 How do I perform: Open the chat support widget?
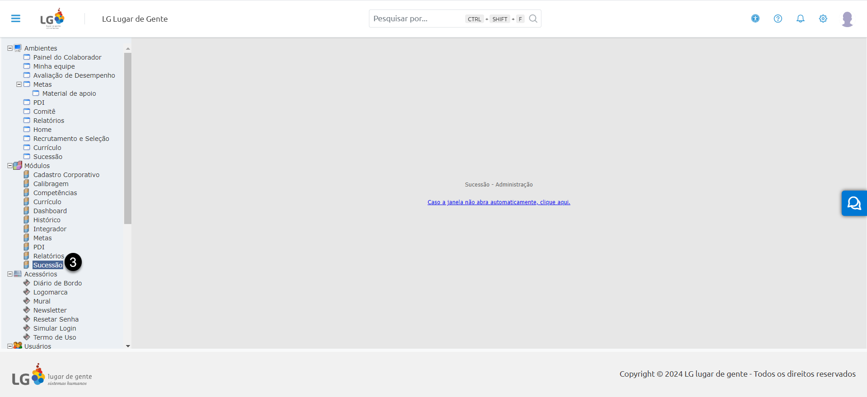point(853,203)
